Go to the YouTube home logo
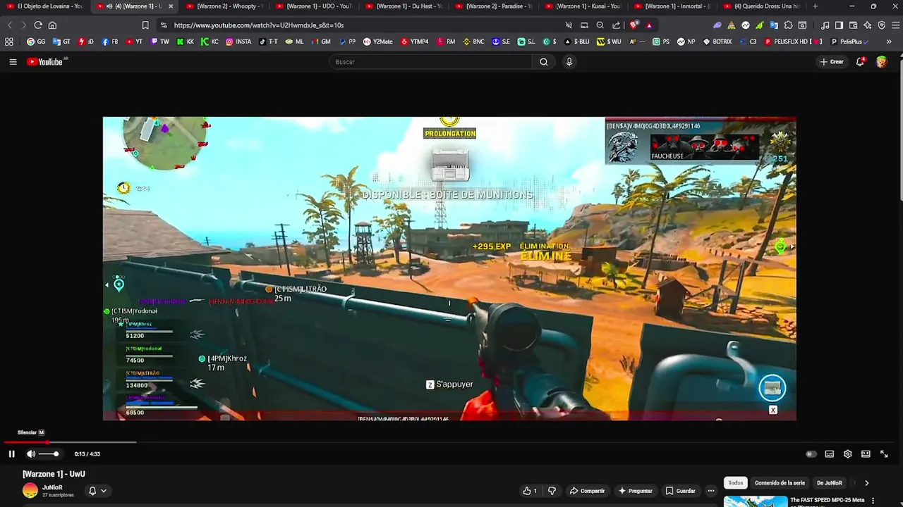This screenshot has width=903, height=507. pos(45,62)
